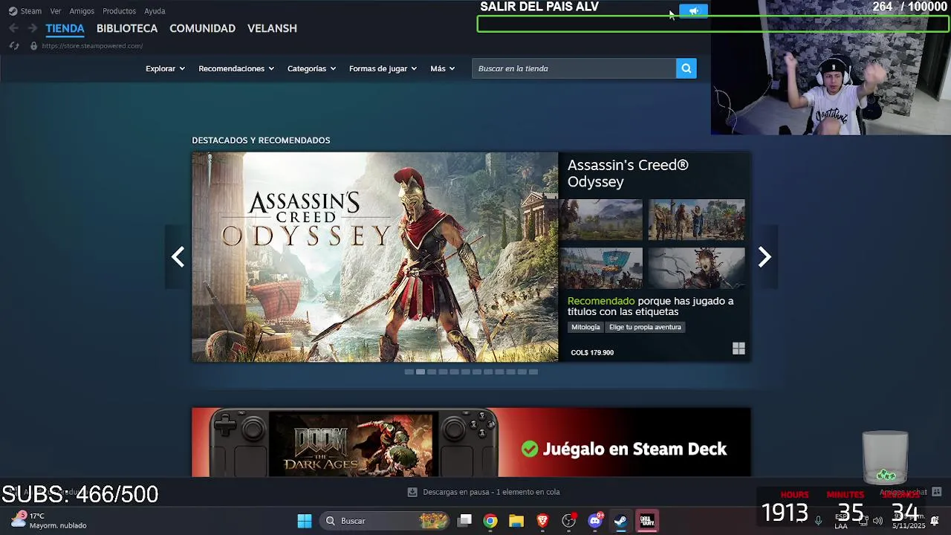Select the first carousel page indicator
Viewport: 951px width, 535px height.
[x=409, y=372]
